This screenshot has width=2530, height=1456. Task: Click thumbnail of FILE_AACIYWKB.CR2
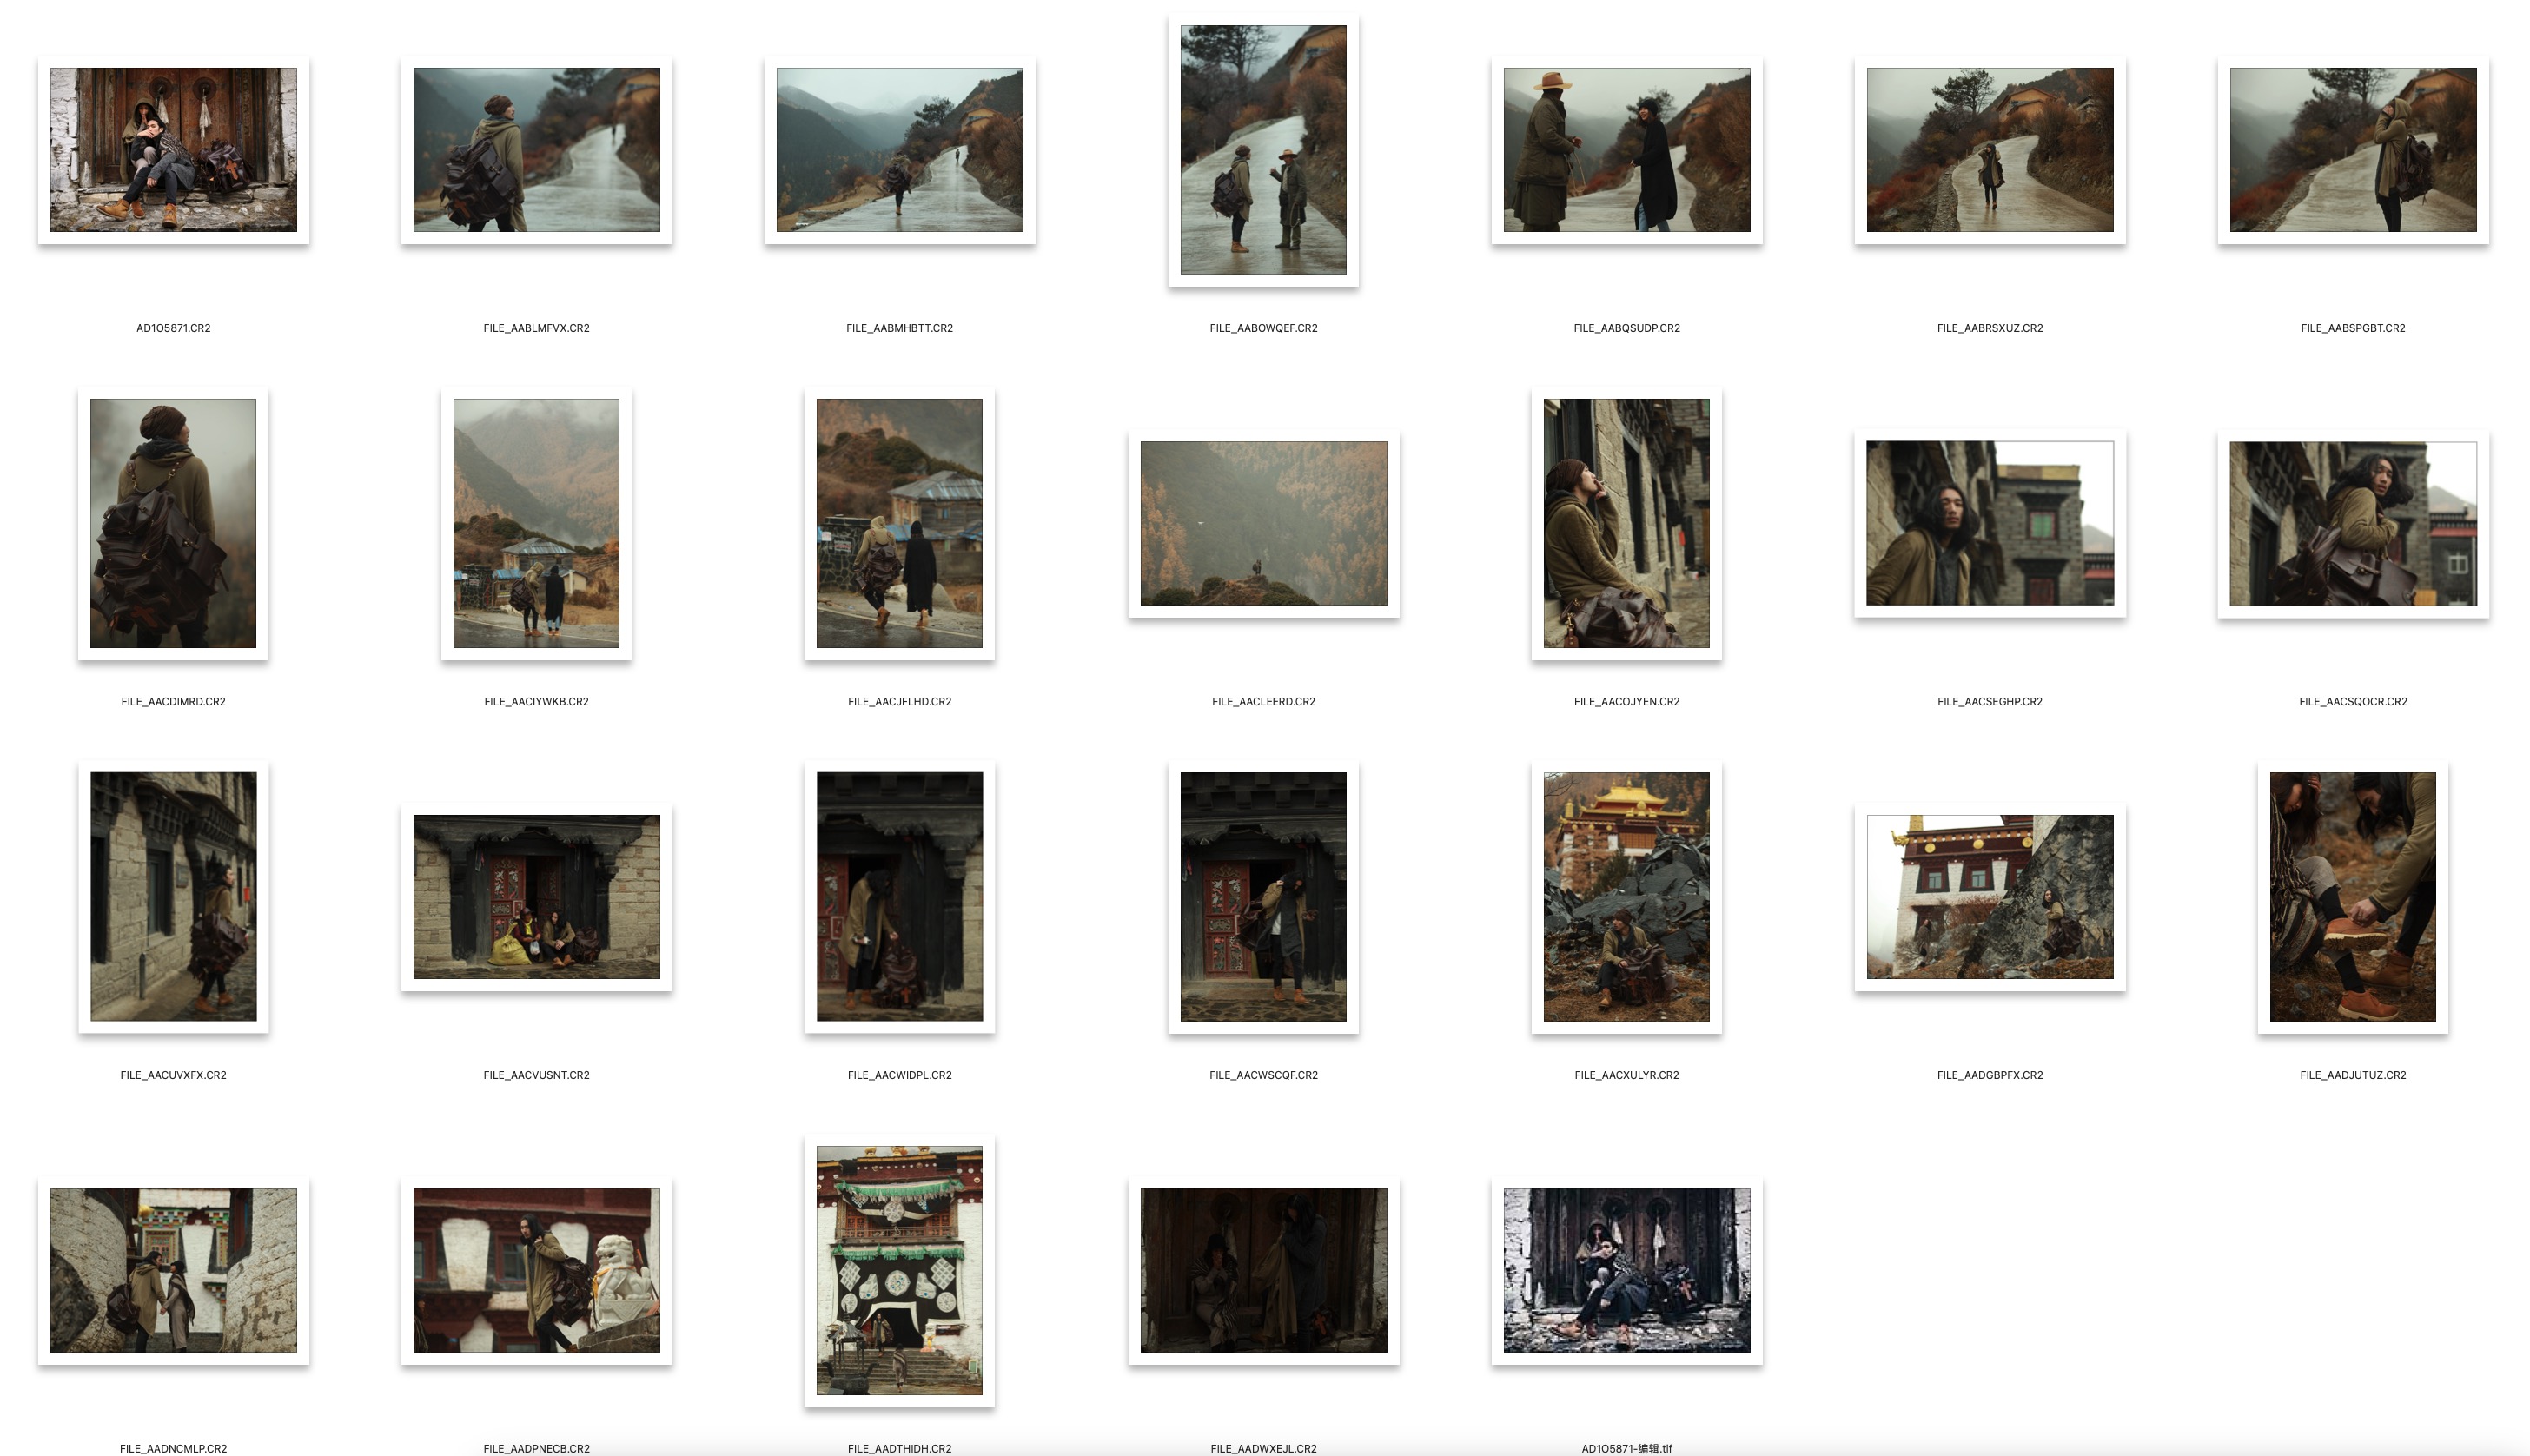(x=536, y=523)
